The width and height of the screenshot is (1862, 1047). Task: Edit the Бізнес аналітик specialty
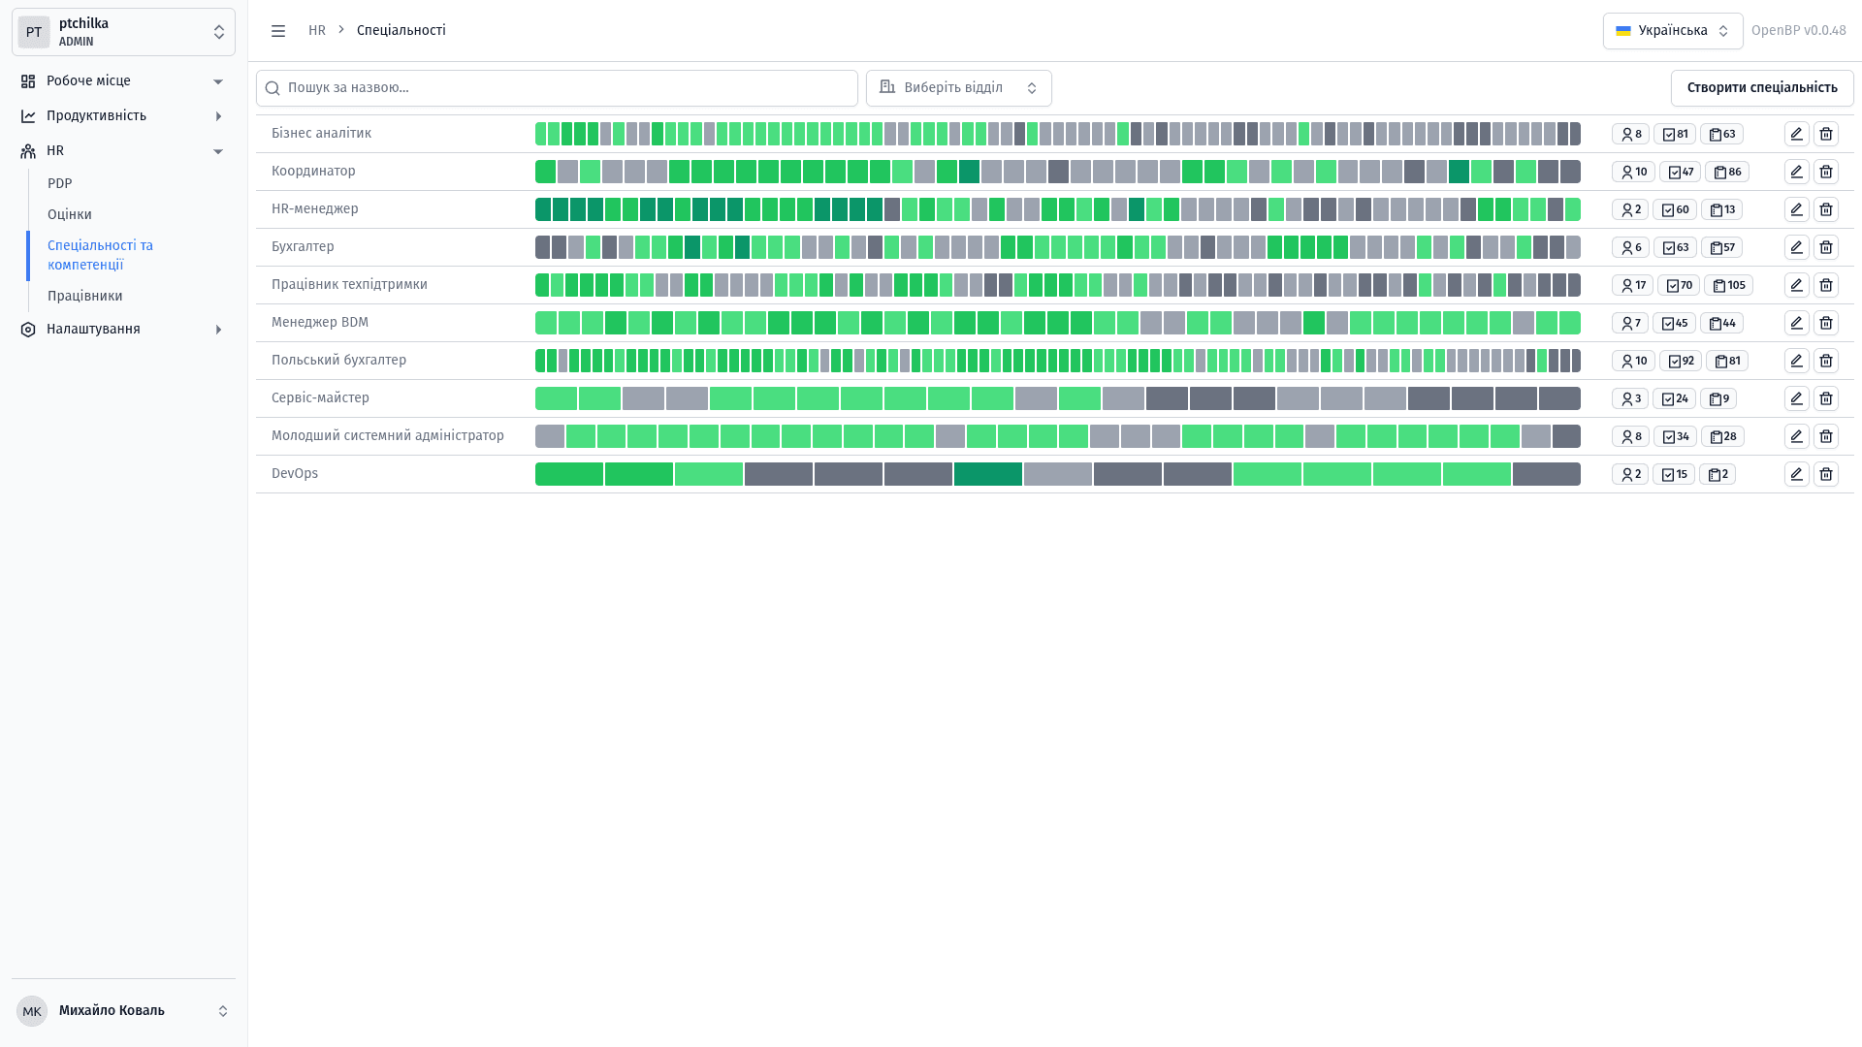[x=1796, y=134]
